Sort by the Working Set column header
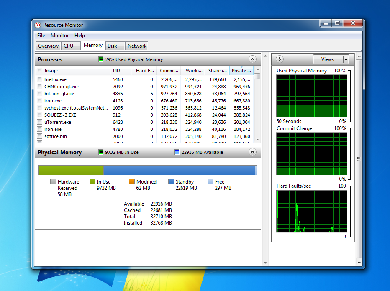The height and width of the screenshot is (291, 390). coord(193,71)
